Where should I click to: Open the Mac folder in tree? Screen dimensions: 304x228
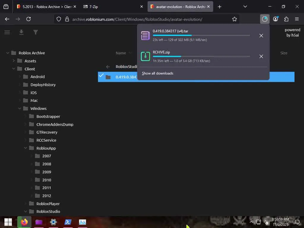34,100
